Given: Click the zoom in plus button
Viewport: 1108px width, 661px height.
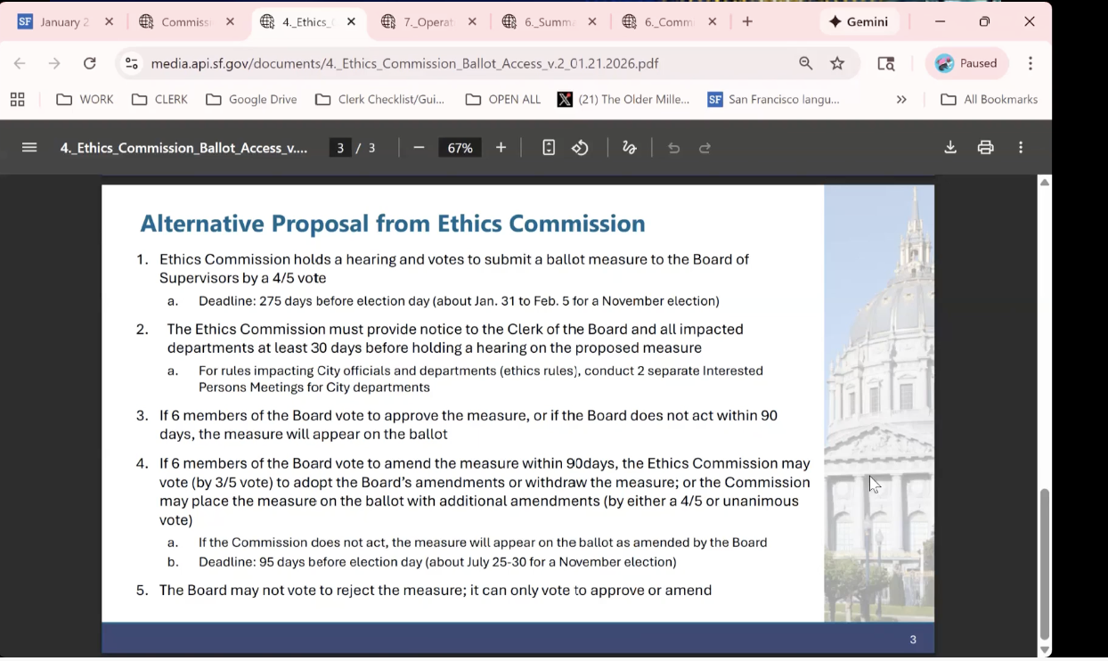Looking at the screenshot, I should click(x=501, y=148).
